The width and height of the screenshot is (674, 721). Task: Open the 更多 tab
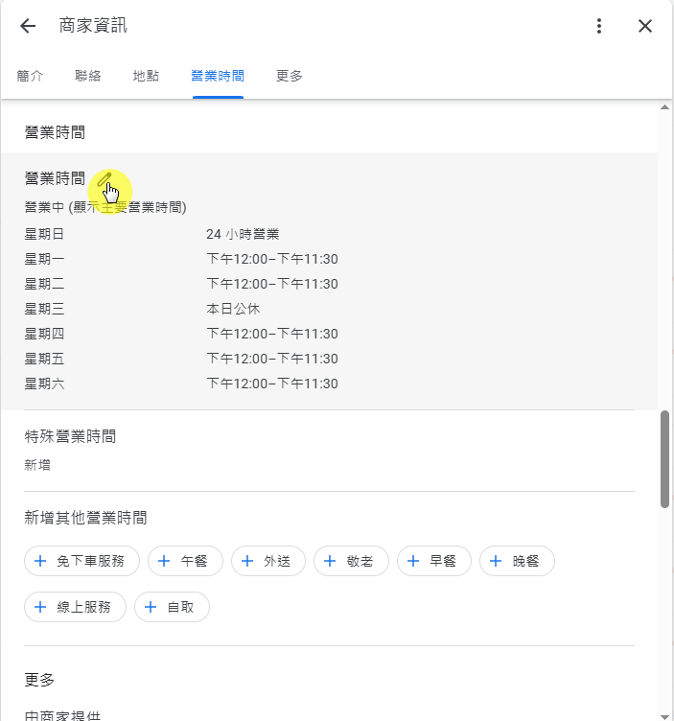click(290, 76)
